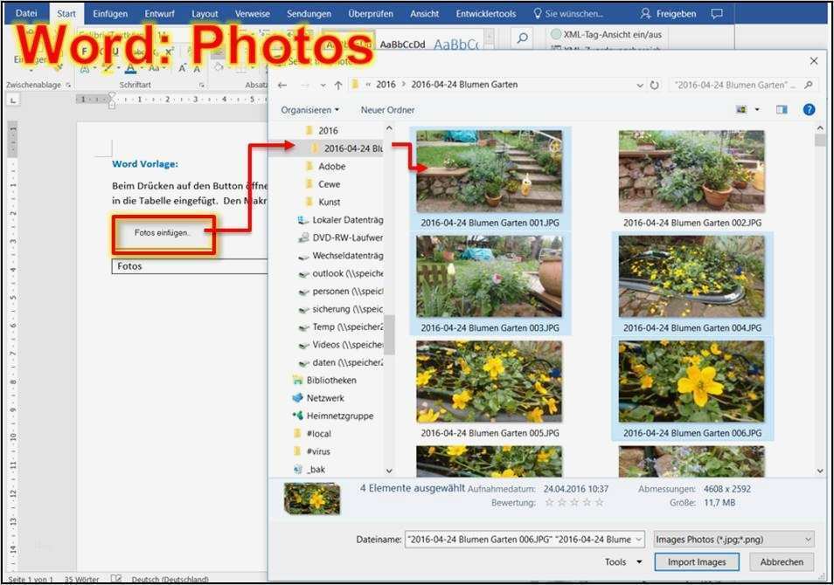Open the recent locations chevron
The image size is (834, 585).
pyautogui.click(x=323, y=85)
